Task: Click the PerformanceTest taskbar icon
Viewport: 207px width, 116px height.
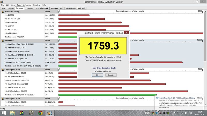Action: (50, 113)
